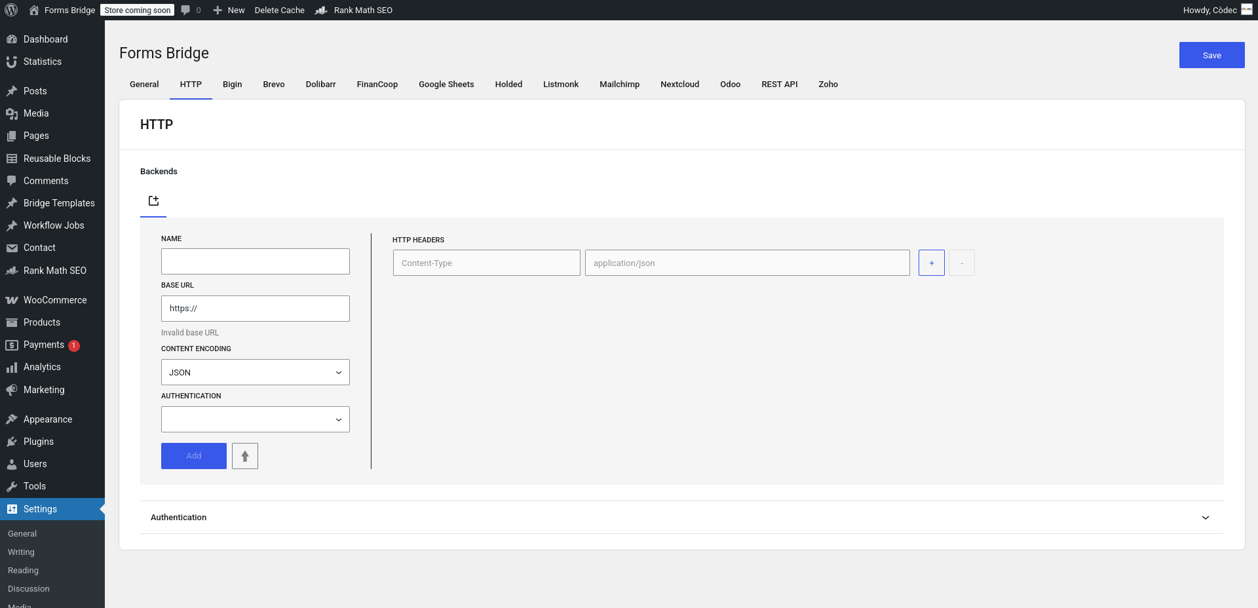Viewport: 1258px width, 608px height.
Task: Open the Authentication select dropdown
Action: (256, 419)
